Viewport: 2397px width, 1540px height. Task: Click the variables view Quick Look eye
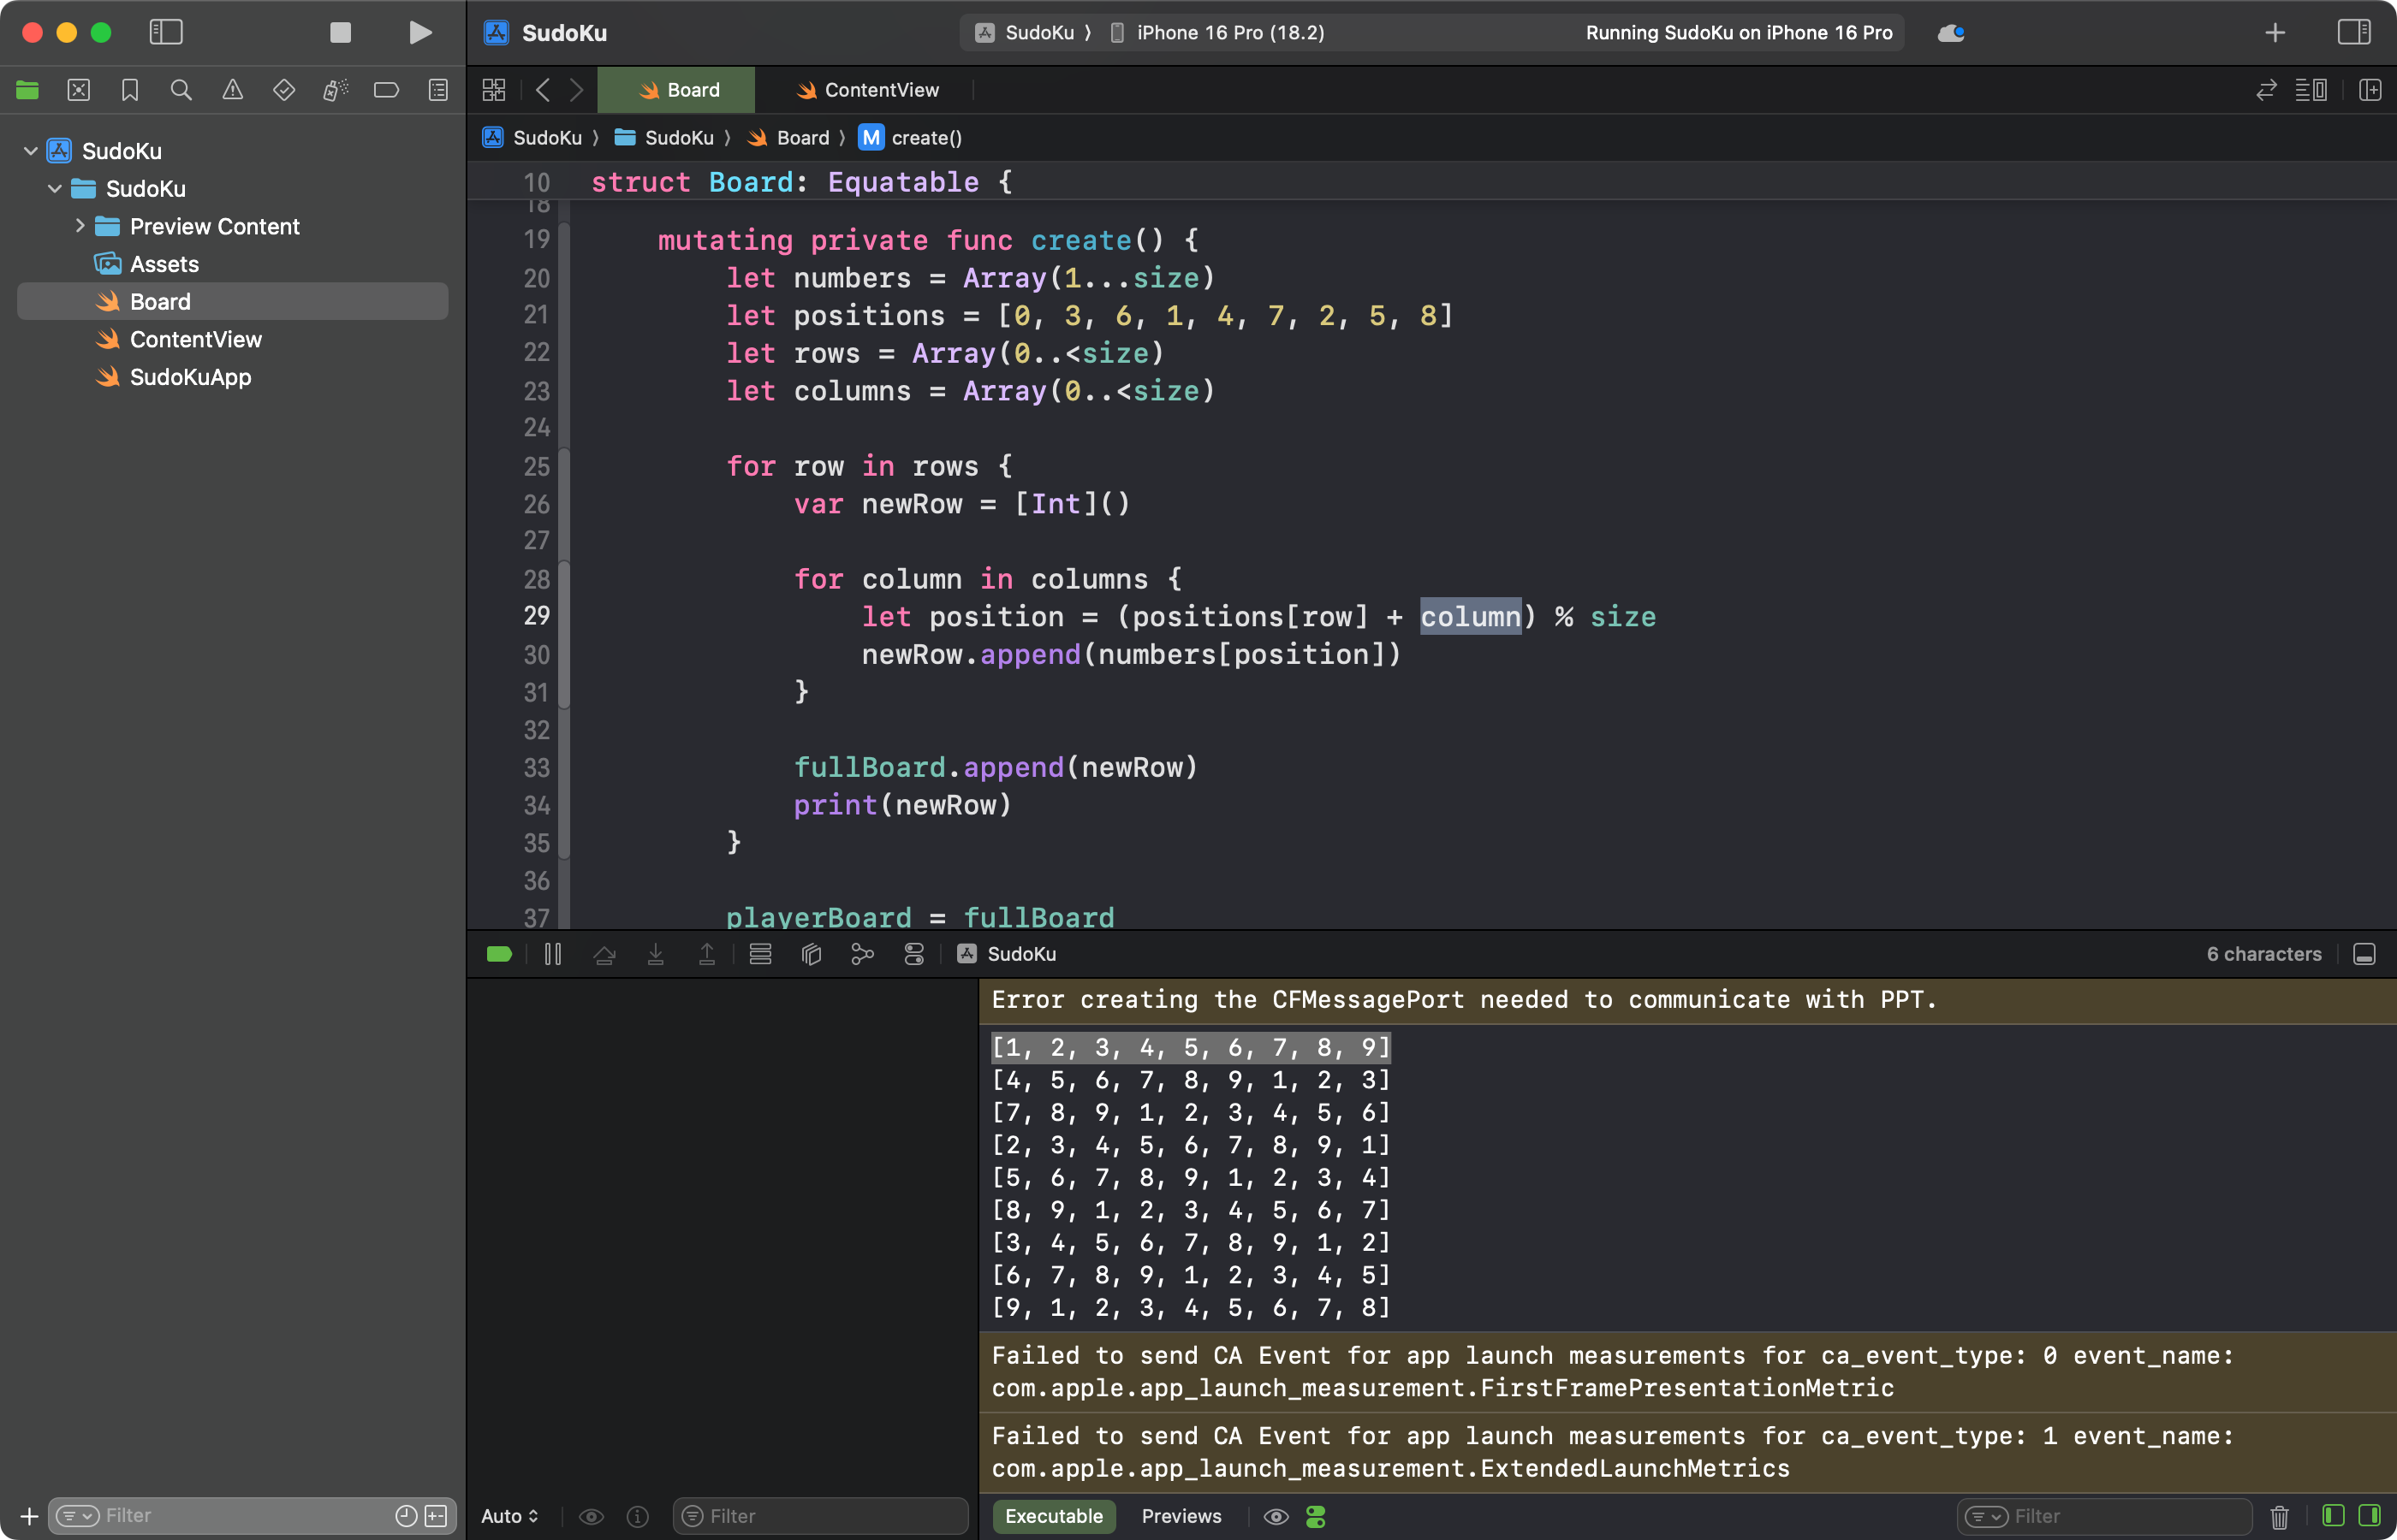(592, 1516)
